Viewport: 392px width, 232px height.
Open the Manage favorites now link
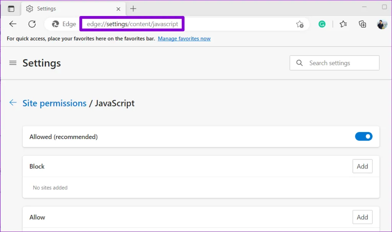click(x=184, y=39)
